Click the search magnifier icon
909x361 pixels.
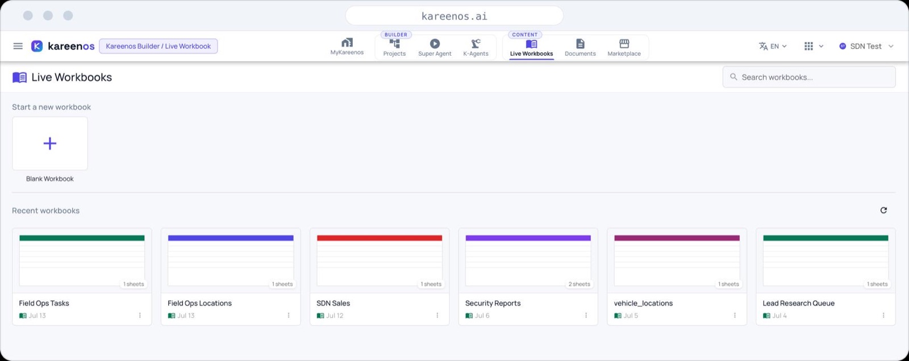[x=733, y=77]
